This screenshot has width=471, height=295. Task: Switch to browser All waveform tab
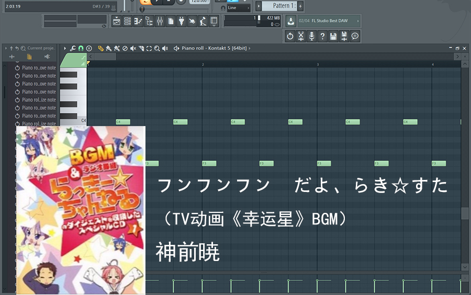[12, 56]
